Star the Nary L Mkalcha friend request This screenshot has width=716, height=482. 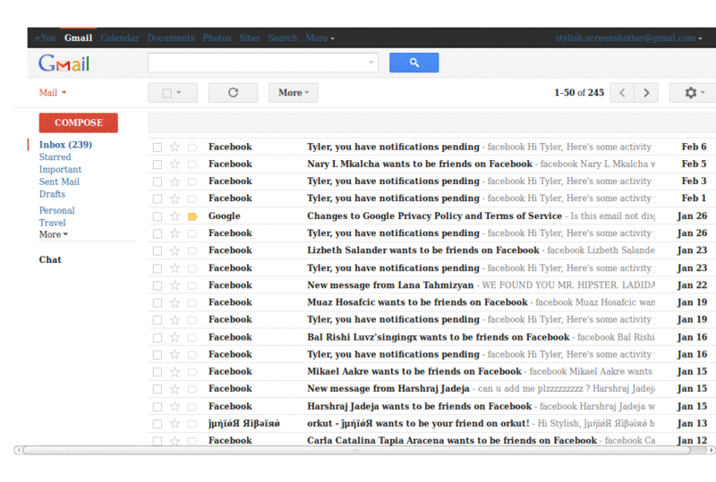click(x=175, y=164)
